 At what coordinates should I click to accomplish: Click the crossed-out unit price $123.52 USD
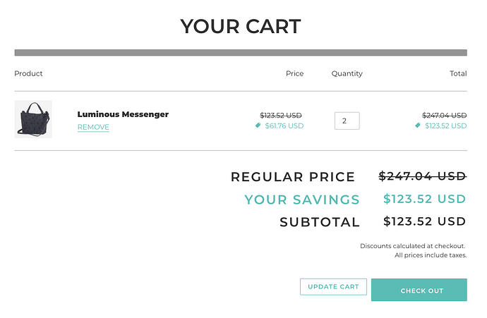pyautogui.click(x=281, y=115)
